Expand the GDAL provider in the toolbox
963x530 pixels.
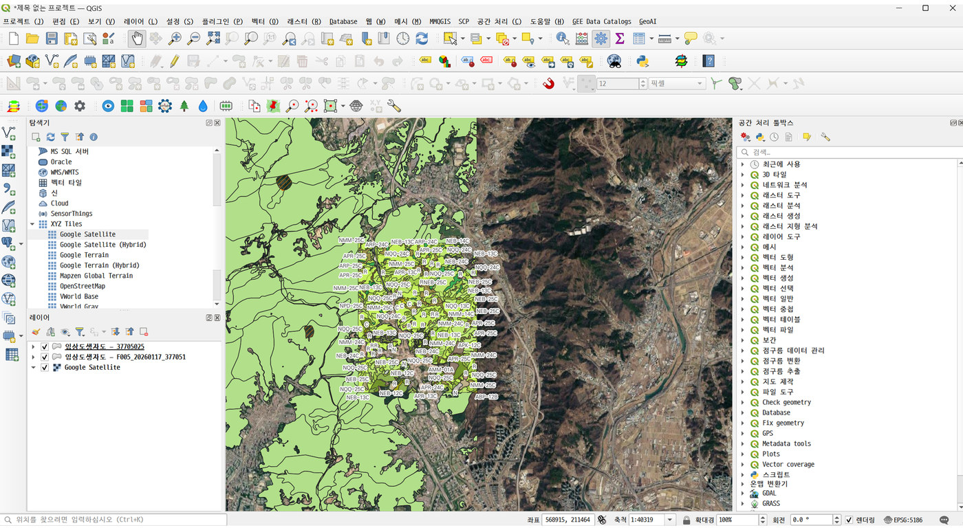pos(743,494)
